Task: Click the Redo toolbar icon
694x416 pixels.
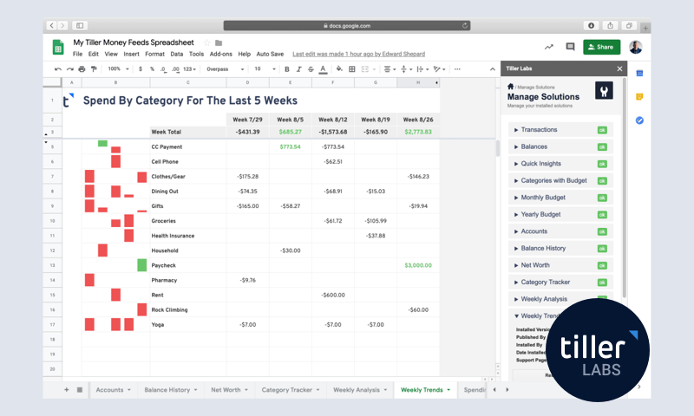Action: [70, 69]
